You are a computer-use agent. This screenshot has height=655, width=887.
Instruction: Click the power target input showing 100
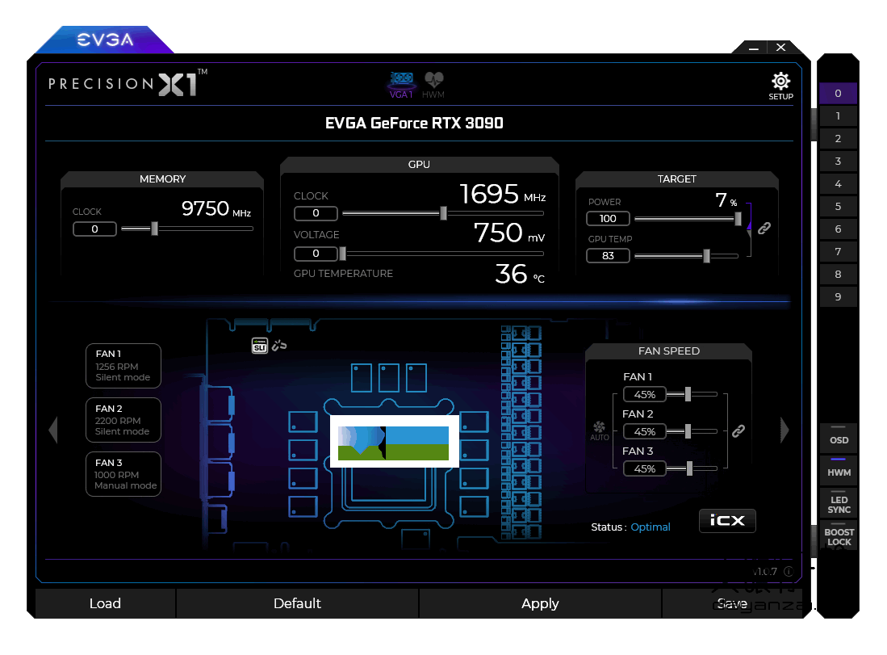click(x=608, y=219)
